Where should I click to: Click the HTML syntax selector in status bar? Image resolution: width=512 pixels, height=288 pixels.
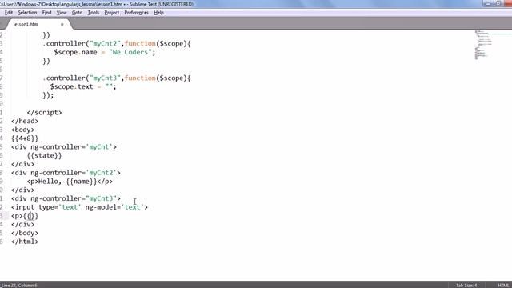[503, 286]
